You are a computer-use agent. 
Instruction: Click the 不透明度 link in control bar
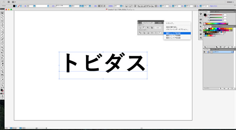(110, 6)
